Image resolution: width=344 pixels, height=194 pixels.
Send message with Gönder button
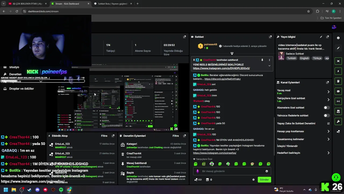pyautogui.click(x=264, y=180)
